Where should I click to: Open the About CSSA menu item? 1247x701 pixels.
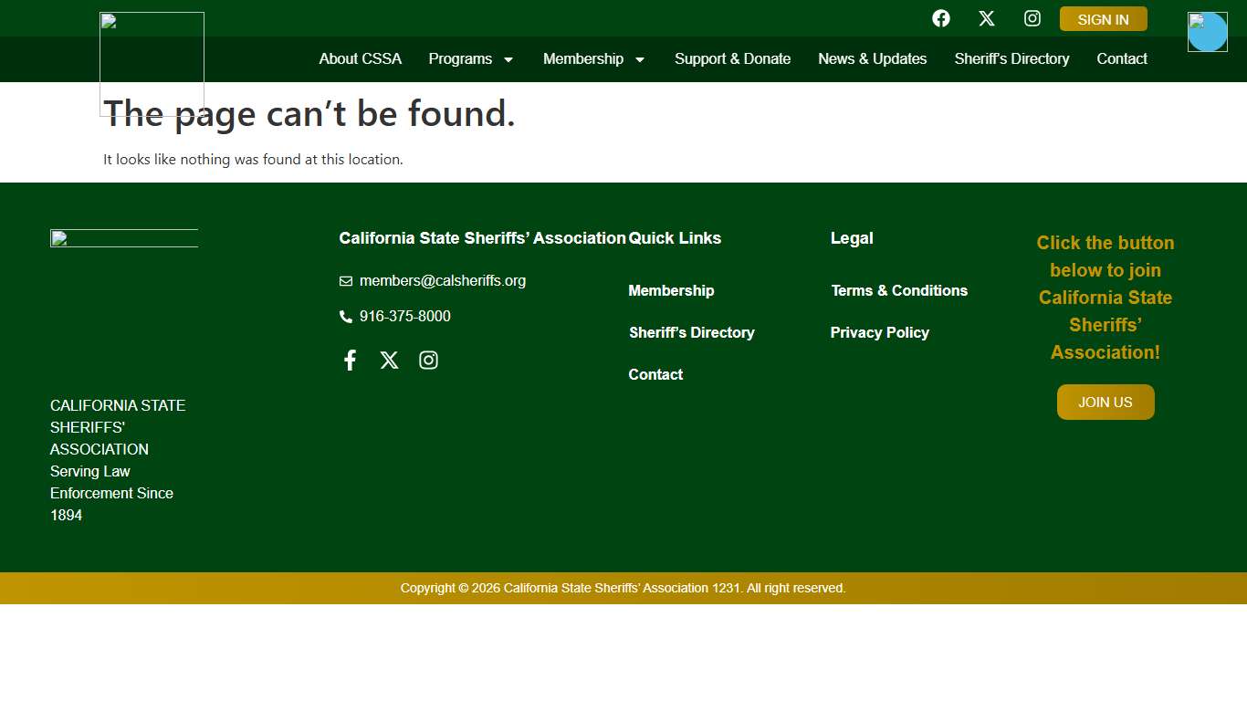click(x=360, y=58)
